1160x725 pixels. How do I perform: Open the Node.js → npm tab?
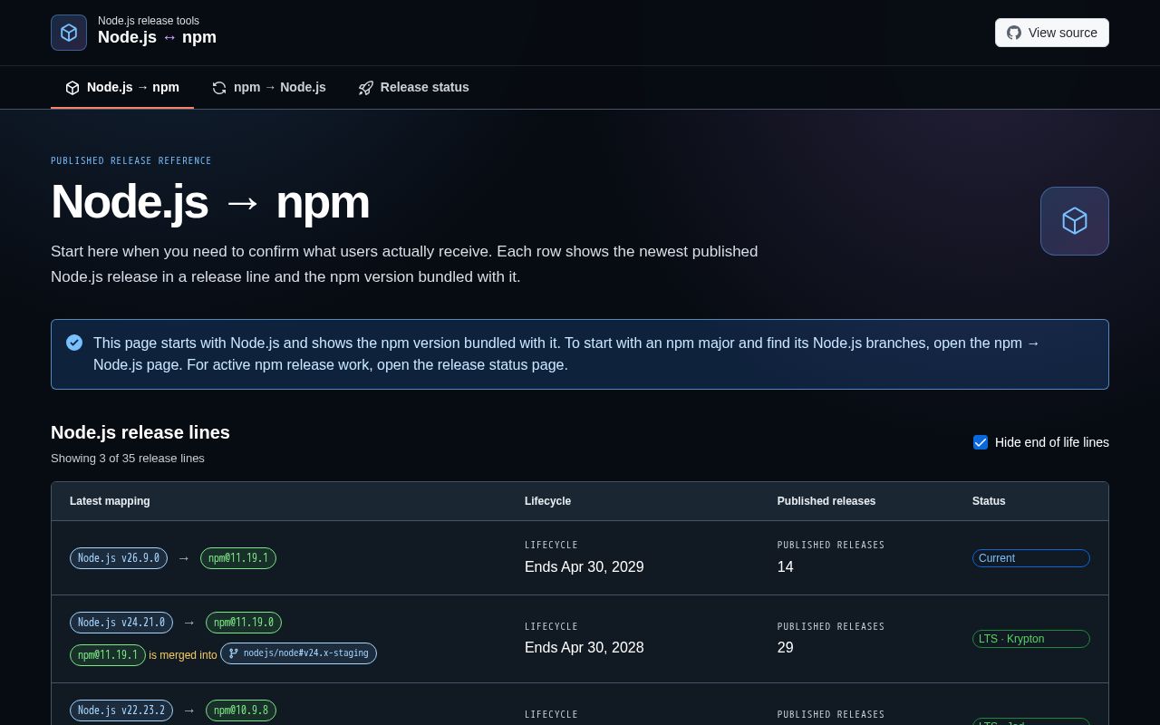(x=122, y=88)
